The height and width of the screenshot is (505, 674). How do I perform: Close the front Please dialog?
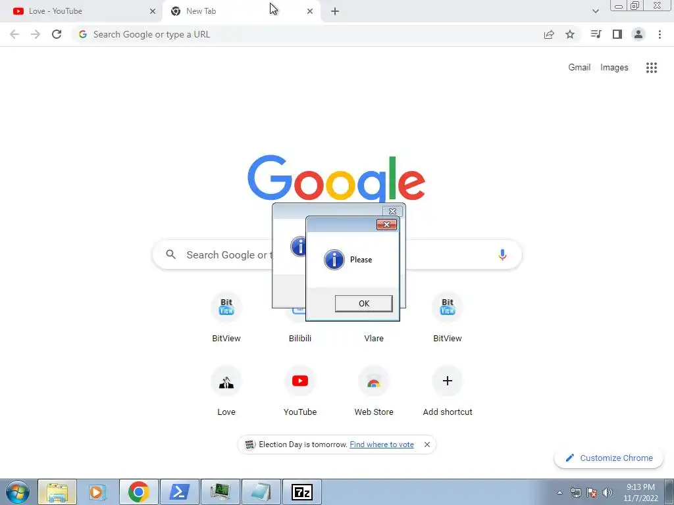386,225
